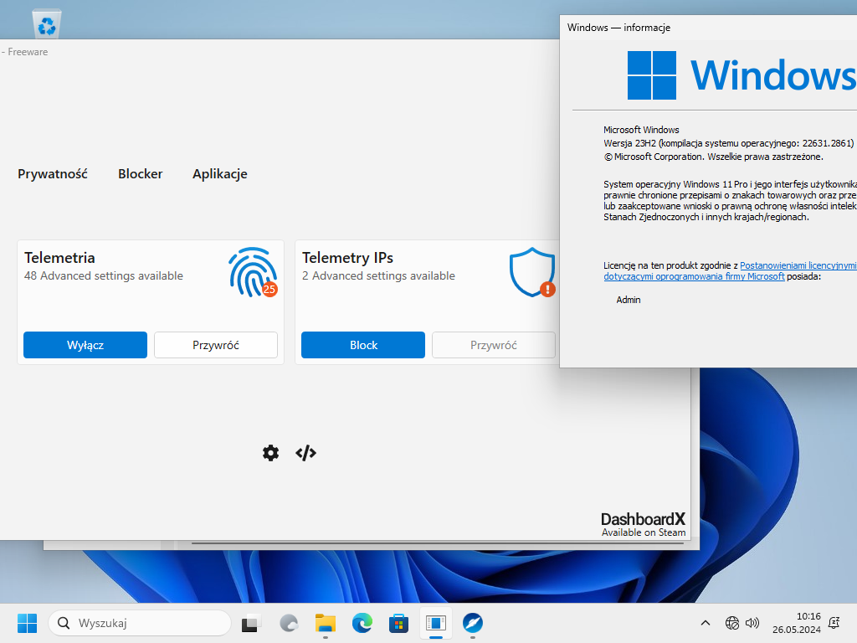Select the active blue-window app taskbar icon
This screenshot has width=857, height=643.
pyautogui.click(x=435, y=623)
